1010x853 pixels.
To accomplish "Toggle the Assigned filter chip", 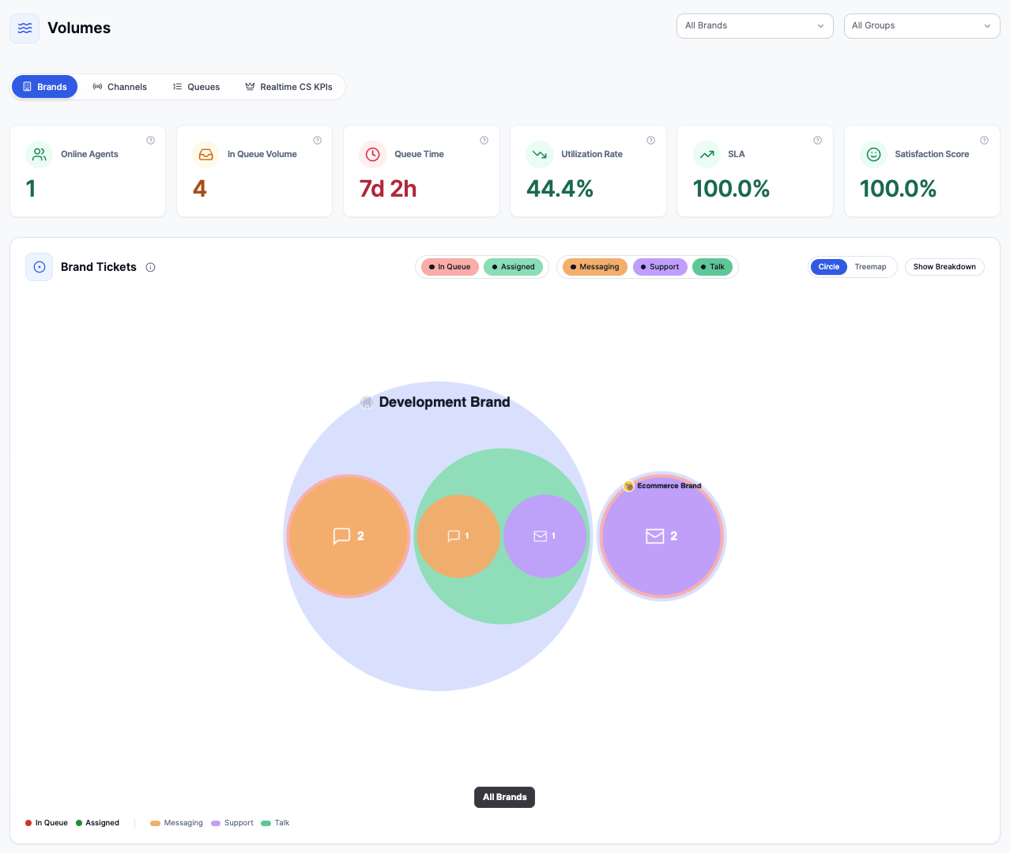I will (x=513, y=267).
